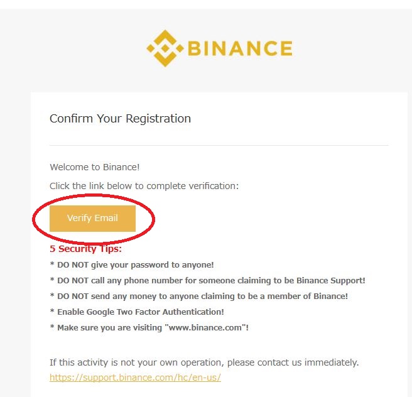Click the send money warning tip
The height and width of the screenshot is (397, 412).
click(199, 296)
